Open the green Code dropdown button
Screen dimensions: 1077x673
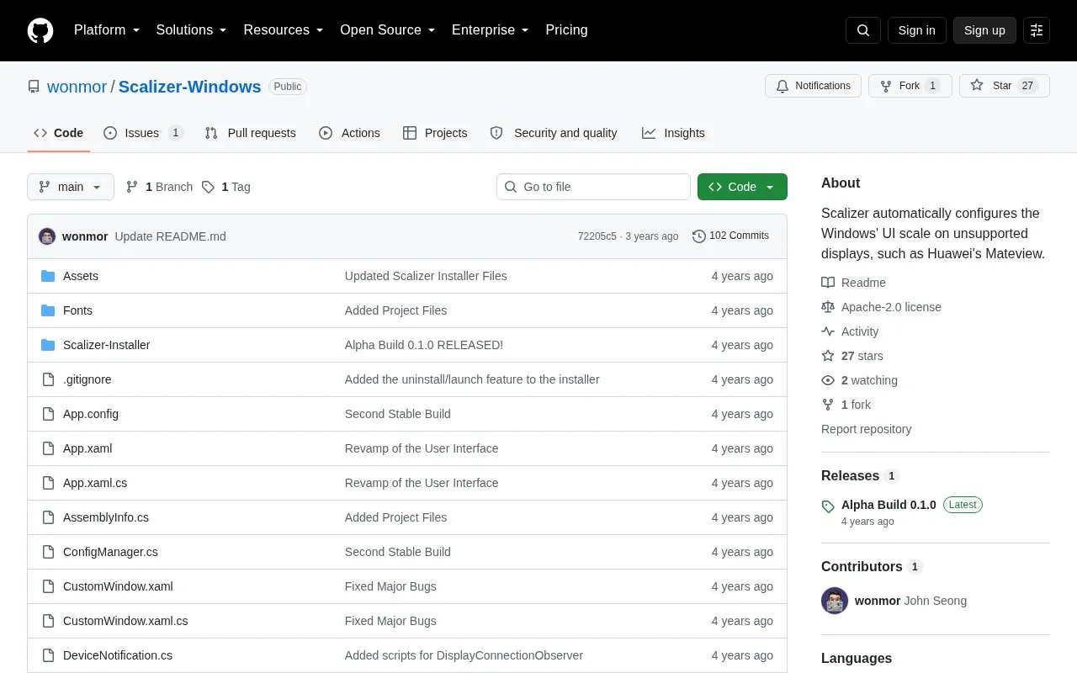pos(742,187)
